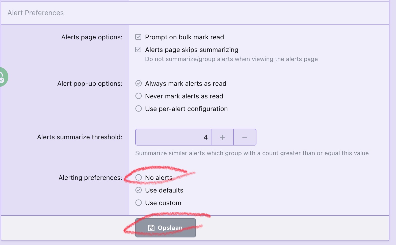
Task: Decrease summarize threshold with minus button
Action: (x=245, y=137)
